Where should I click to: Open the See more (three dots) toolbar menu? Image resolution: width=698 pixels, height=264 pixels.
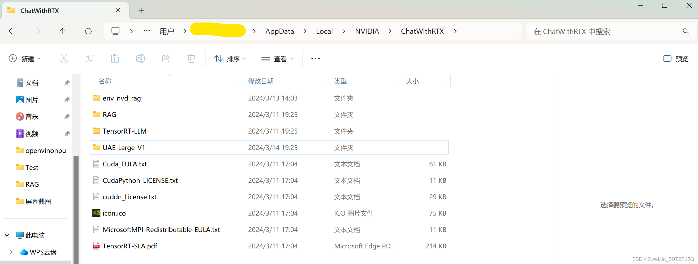(x=315, y=58)
